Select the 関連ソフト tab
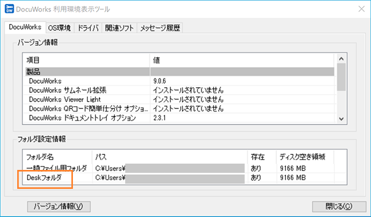Viewport: 371px width, 217px height. tap(119, 28)
